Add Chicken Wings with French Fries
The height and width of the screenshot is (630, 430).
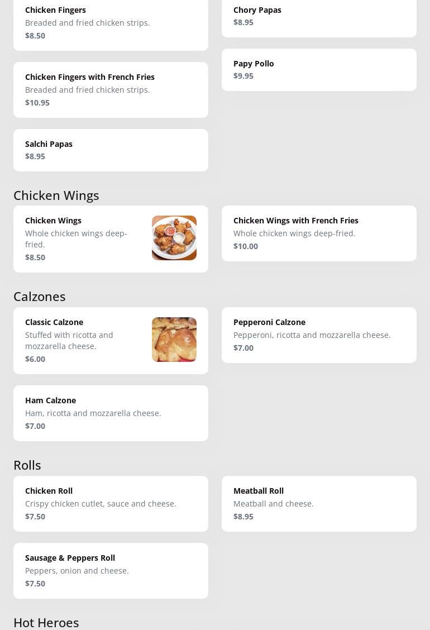click(319, 233)
